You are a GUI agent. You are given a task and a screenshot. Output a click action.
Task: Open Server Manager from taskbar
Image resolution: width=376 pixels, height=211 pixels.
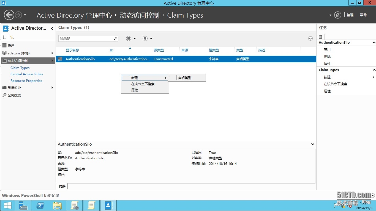coord(23,206)
